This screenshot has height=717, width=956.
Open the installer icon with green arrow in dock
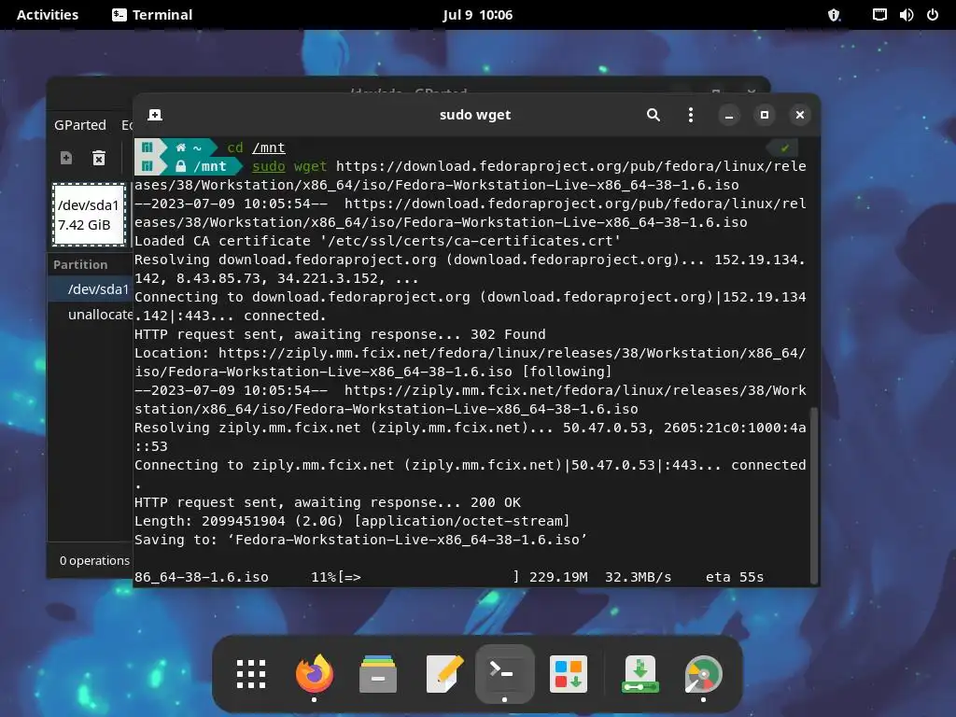tap(640, 674)
